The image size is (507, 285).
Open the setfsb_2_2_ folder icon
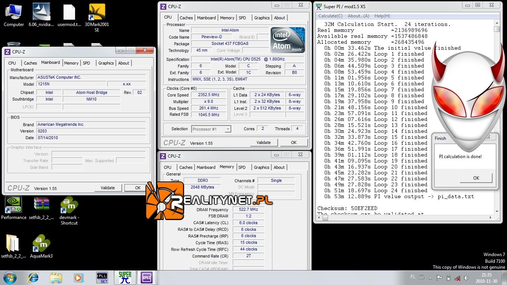(14, 246)
